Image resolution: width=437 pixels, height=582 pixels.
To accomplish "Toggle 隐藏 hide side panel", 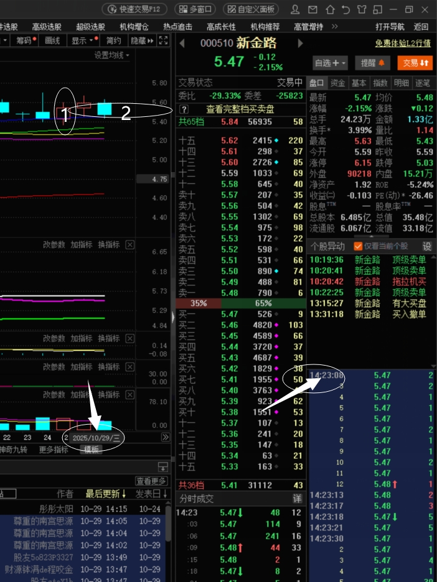I will (x=143, y=40).
